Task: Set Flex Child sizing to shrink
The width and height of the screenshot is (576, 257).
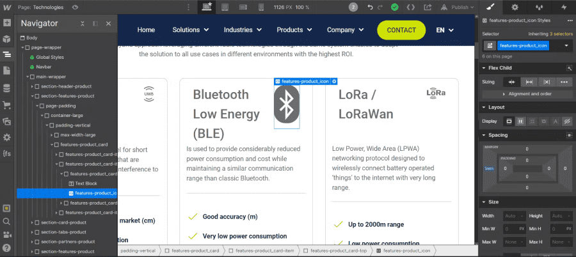Action: (x=511, y=82)
